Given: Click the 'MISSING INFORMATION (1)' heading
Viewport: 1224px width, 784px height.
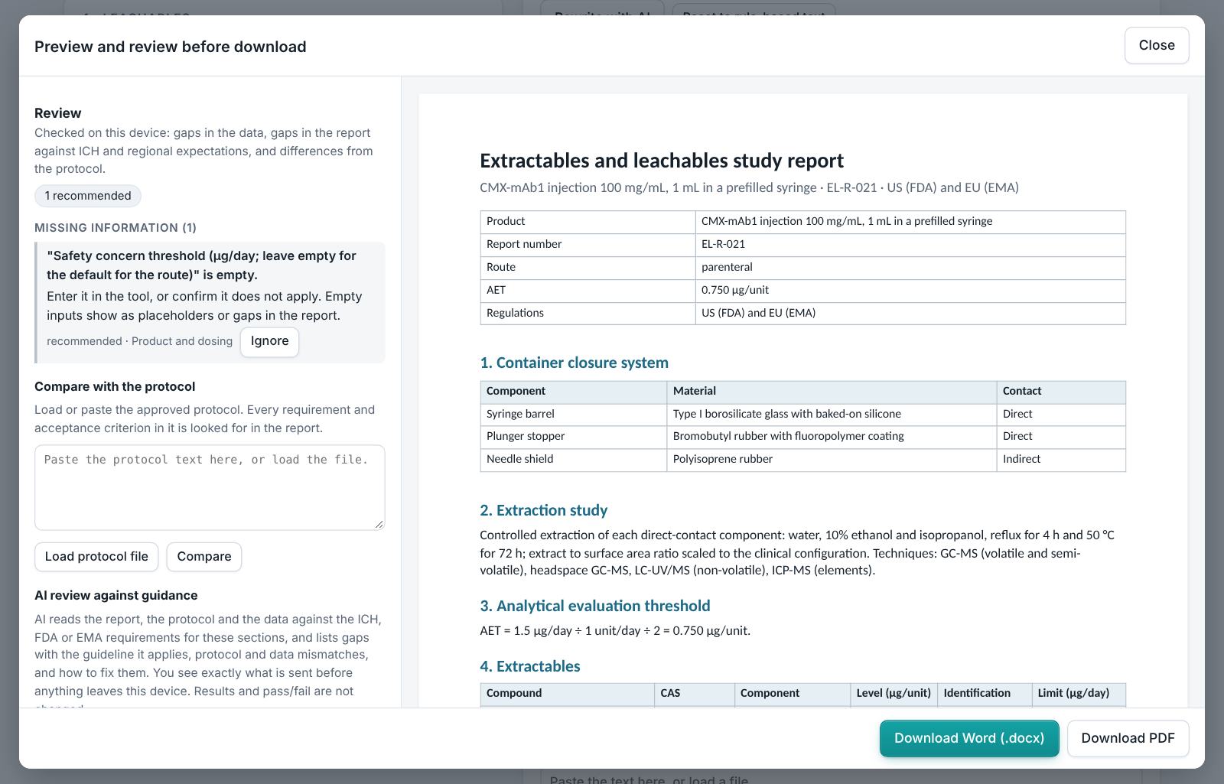Looking at the screenshot, I should [x=116, y=228].
